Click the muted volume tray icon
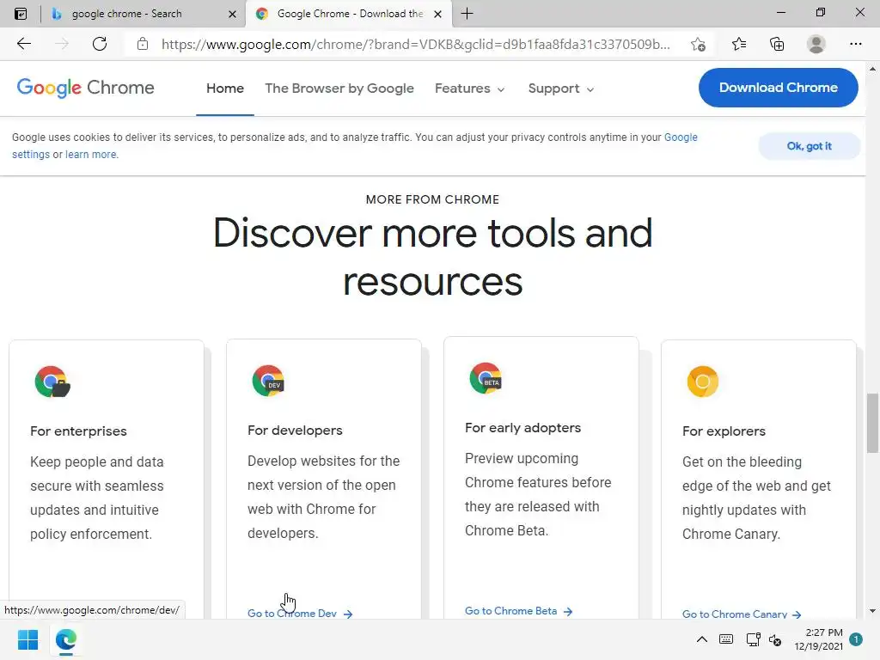880x660 pixels. (x=775, y=639)
